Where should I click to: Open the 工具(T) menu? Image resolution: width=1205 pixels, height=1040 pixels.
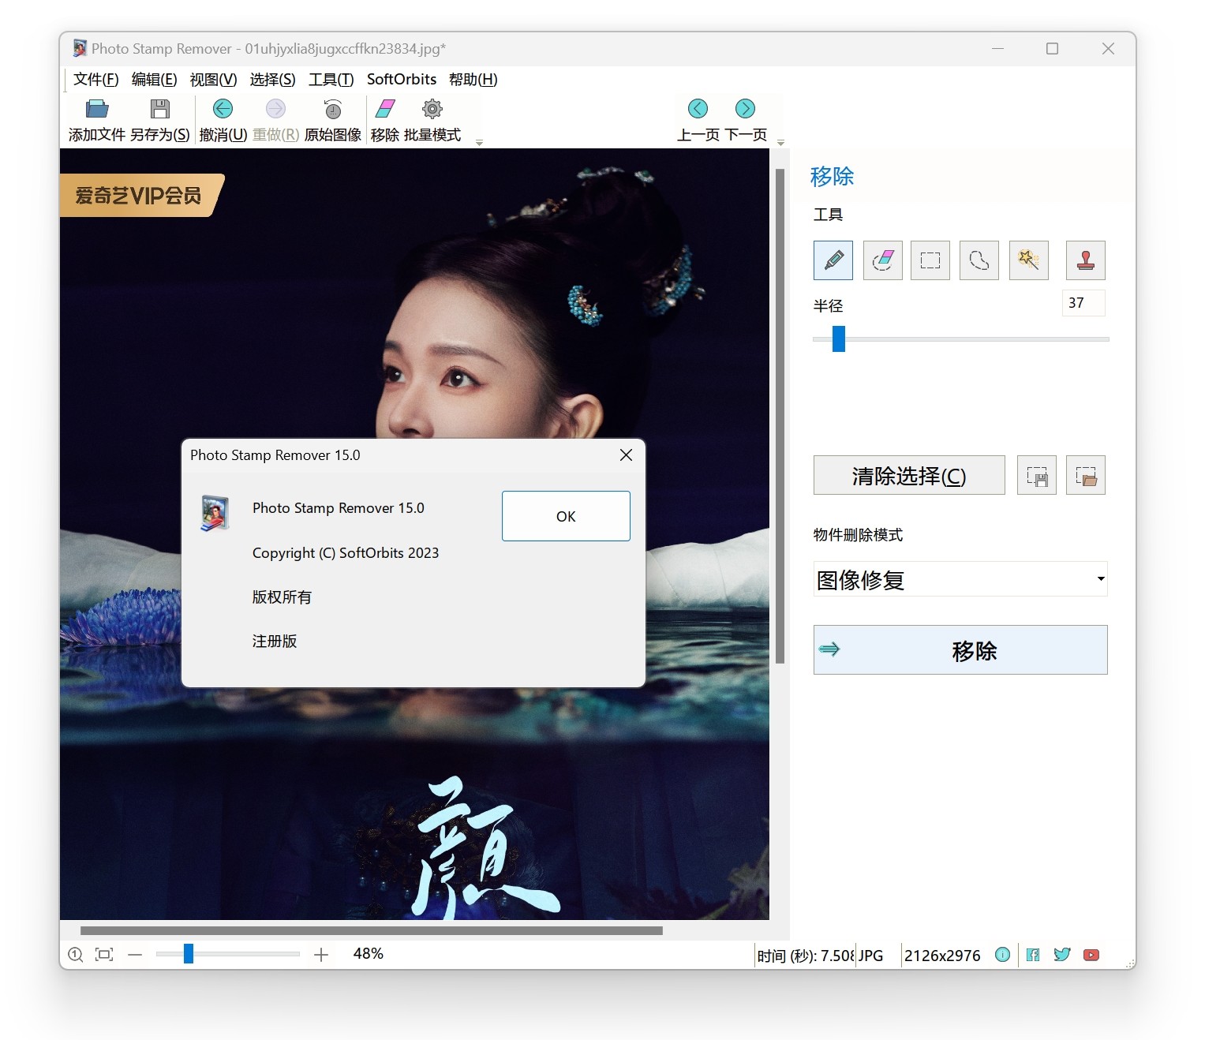pos(331,80)
